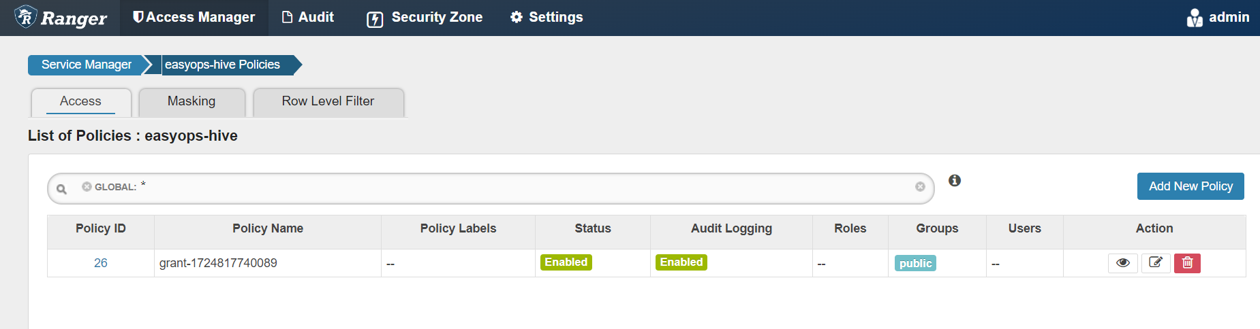Select the Access tab
Viewport: 1260px width, 329px height.
[80, 101]
